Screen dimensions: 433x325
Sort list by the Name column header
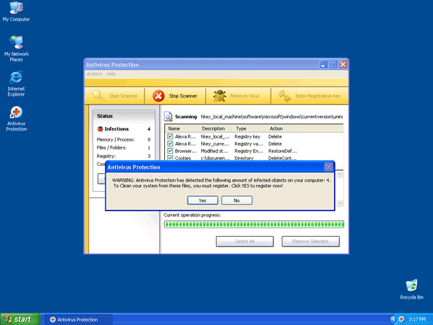181,128
